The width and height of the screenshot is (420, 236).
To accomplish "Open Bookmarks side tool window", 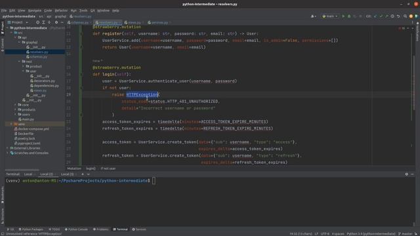I will tap(3, 195).
